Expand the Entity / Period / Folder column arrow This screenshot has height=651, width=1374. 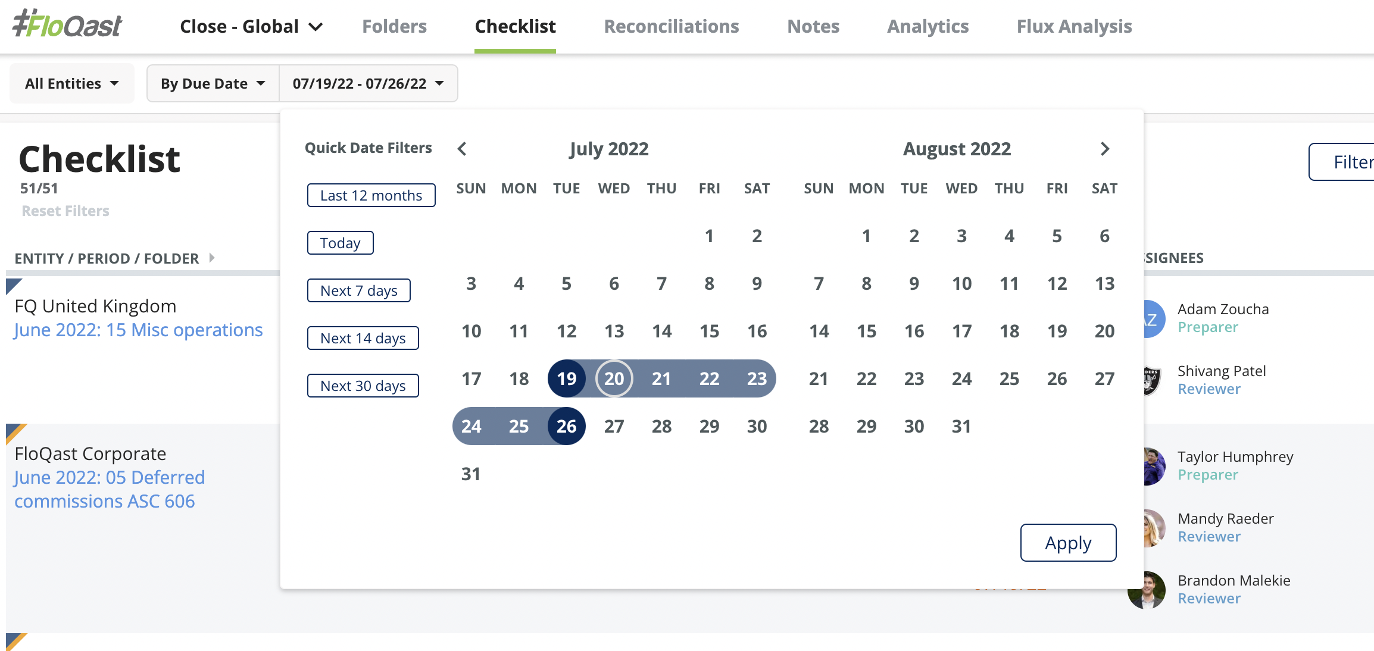(212, 258)
